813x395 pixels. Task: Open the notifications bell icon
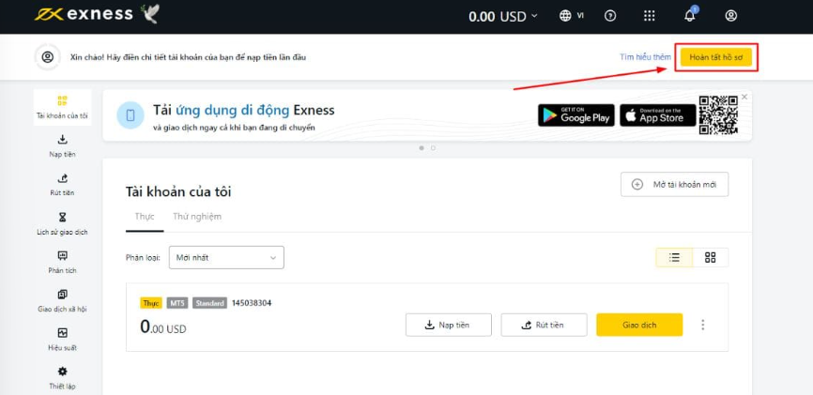(690, 16)
